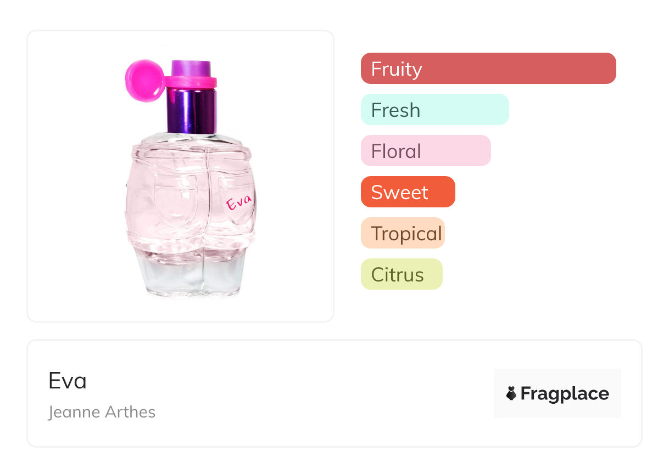This screenshot has width=669, height=474.
Task: Click the word Fruity text label
Action: pyautogui.click(x=397, y=69)
